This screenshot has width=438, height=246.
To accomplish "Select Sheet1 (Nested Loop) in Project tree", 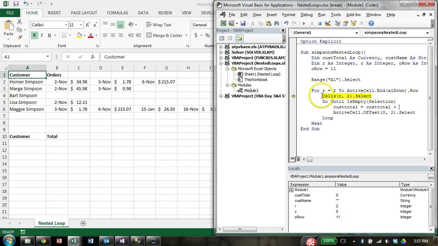I will (262, 74).
